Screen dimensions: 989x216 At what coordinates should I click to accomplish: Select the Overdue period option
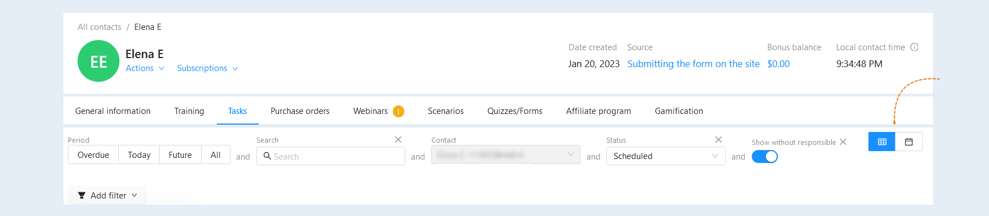(x=93, y=155)
